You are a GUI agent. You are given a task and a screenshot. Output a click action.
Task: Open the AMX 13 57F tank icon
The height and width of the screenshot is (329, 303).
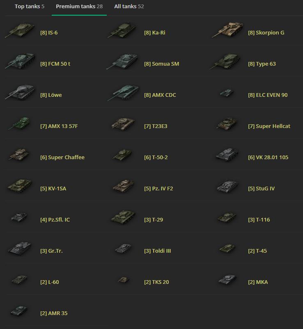click(19, 123)
